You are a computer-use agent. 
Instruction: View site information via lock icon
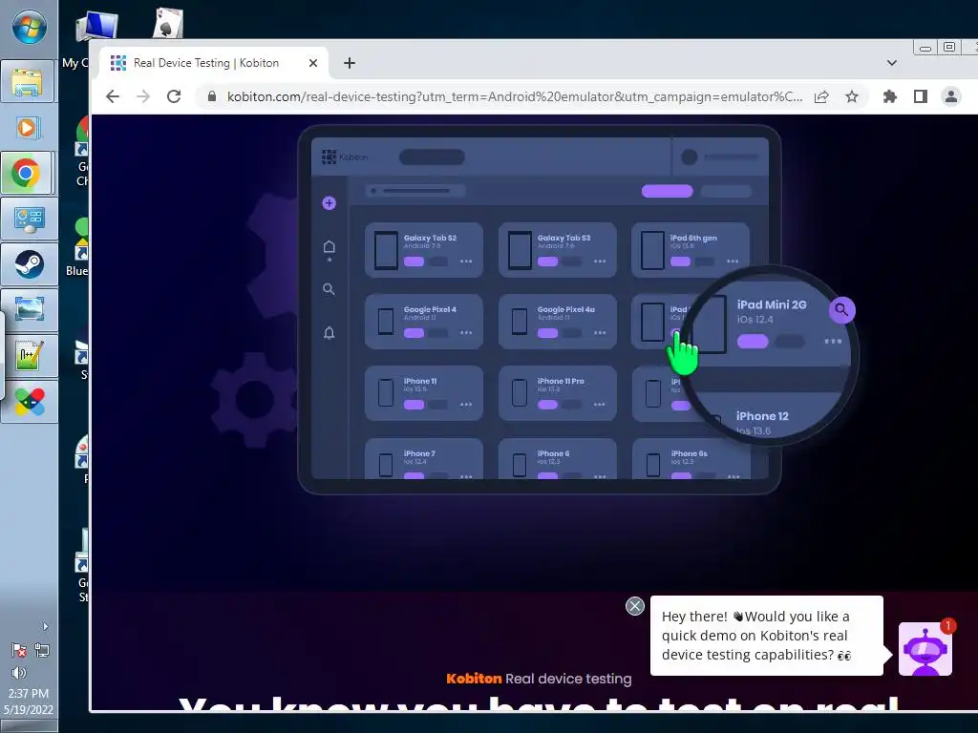coord(212,96)
